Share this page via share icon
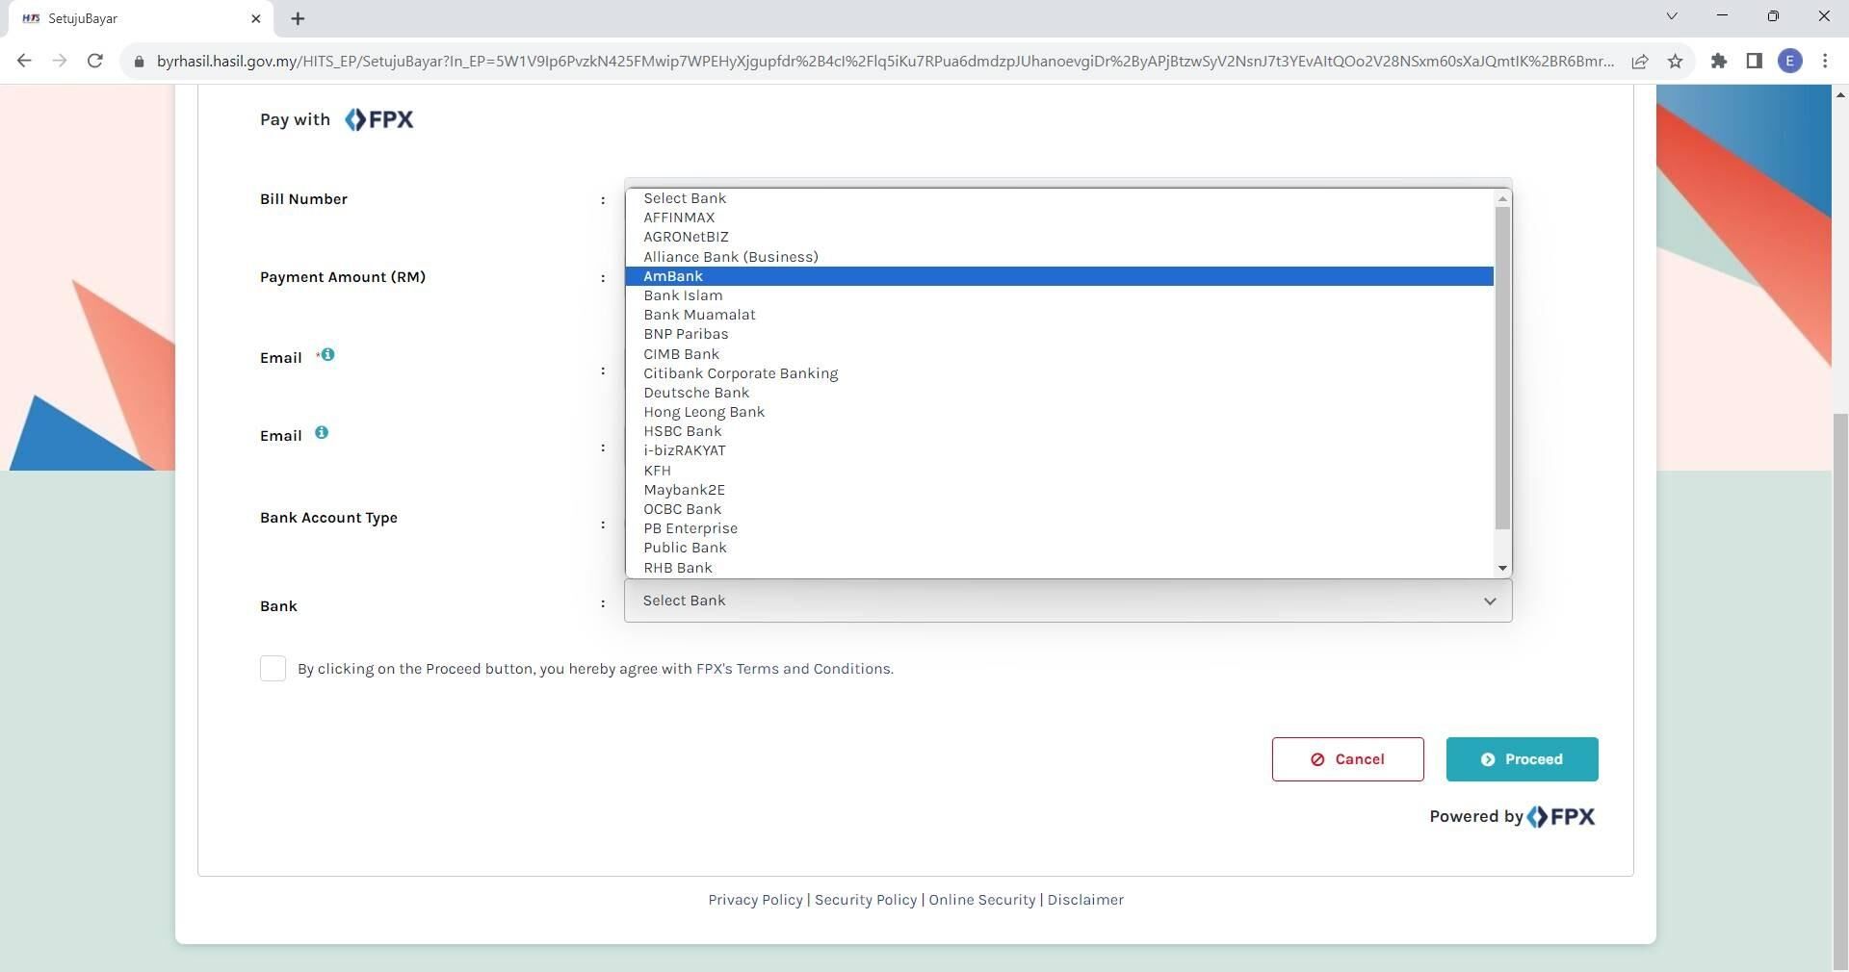The width and height of the screenshot is (1849, 972). (x=1639, y=61)
